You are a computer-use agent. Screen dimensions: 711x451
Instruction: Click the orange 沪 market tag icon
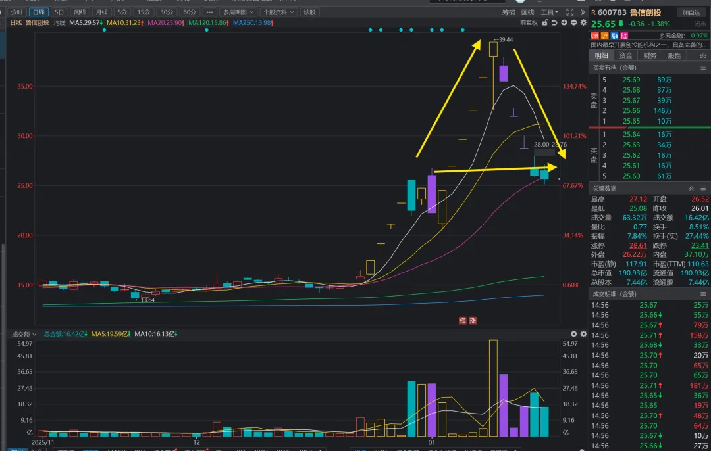pos(604,36)
